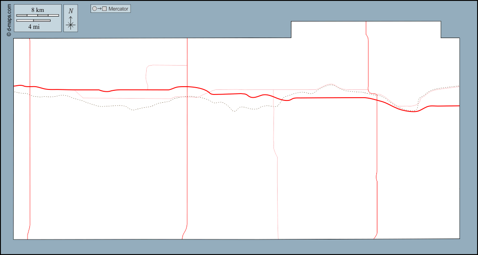Click the letter N on the compass
This screenshot has height=255, width=478.
point(70,11)
